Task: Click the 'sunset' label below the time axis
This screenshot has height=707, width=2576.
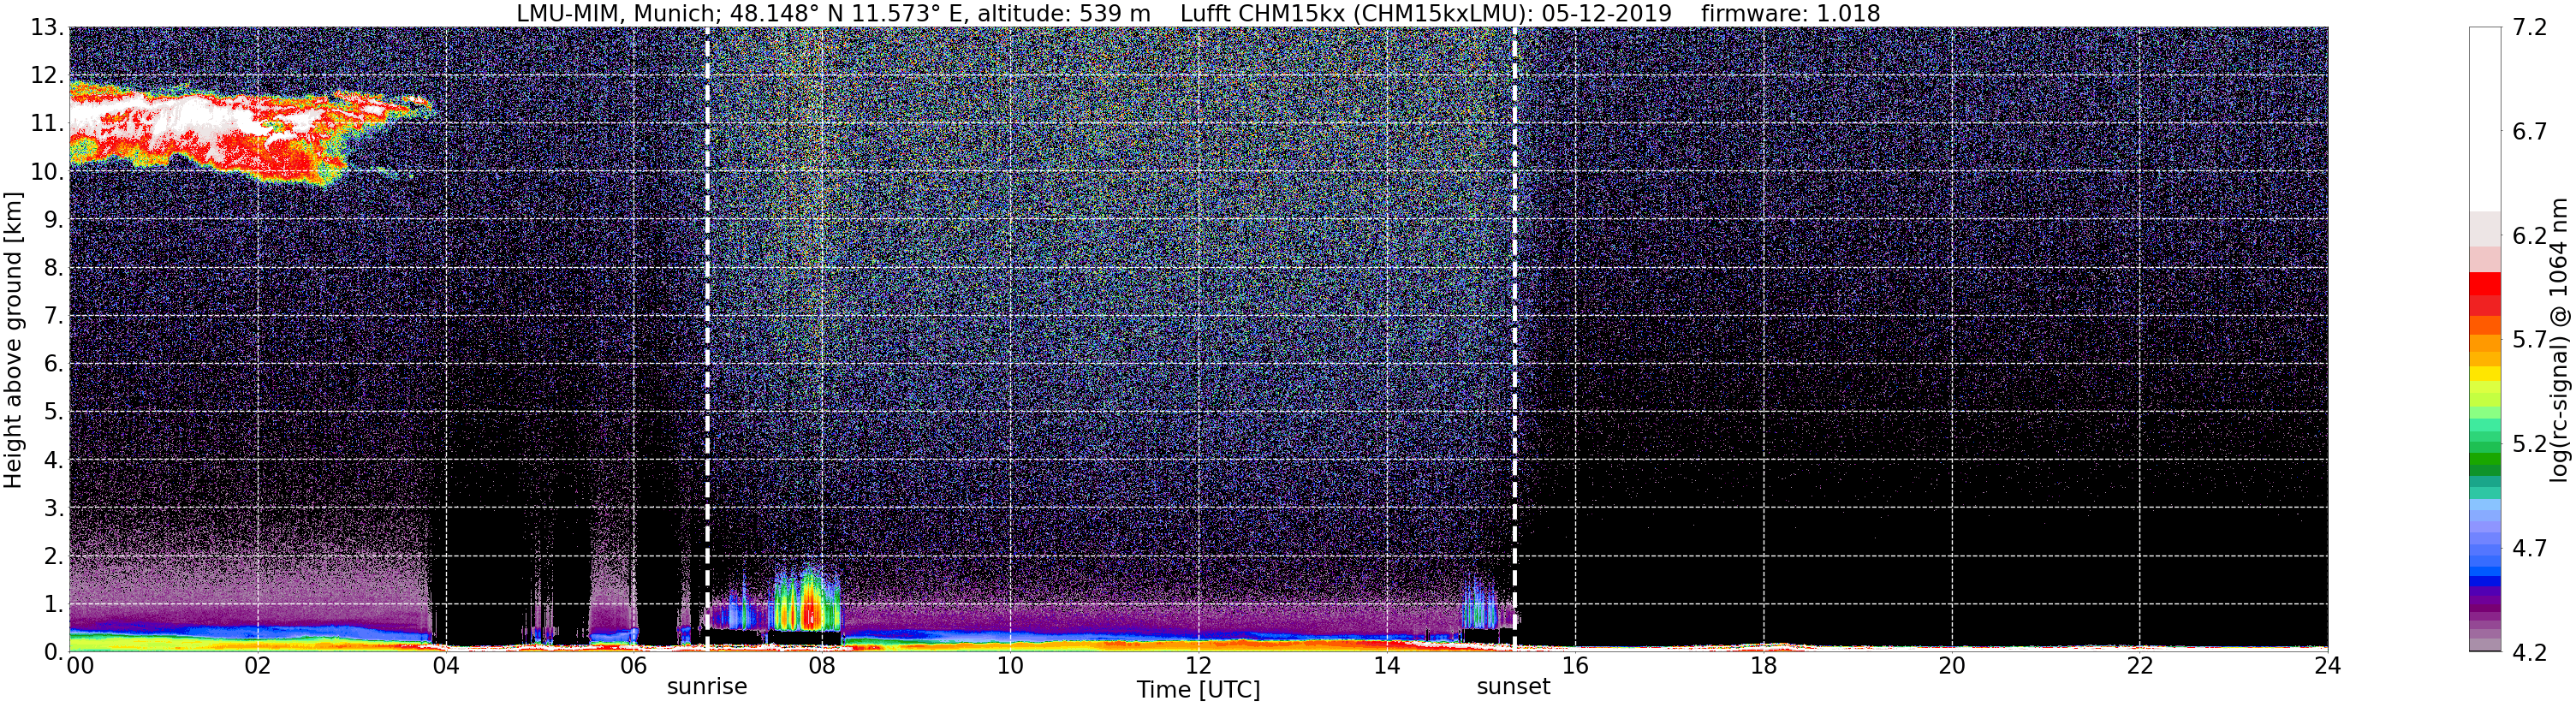Action: point(1513,687)
